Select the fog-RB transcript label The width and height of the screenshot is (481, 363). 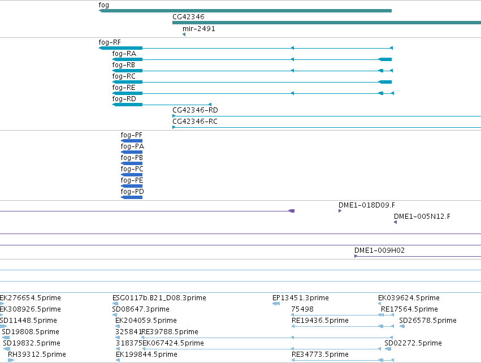(x=124, y=65)
